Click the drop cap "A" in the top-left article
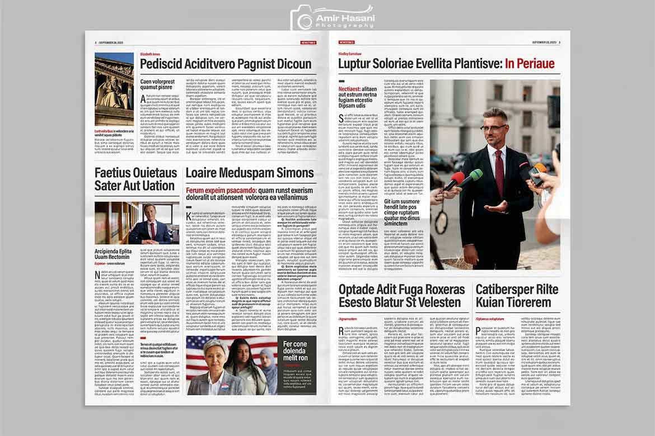 [143, 99]
